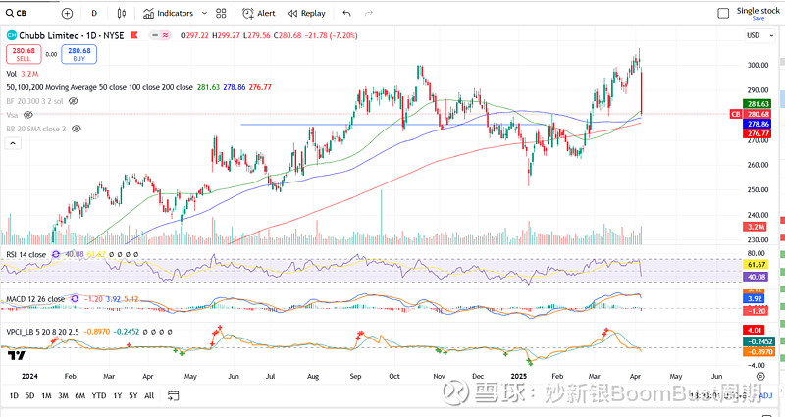
Task: Click the 280.68 SELL button
Action: point(24,54)
